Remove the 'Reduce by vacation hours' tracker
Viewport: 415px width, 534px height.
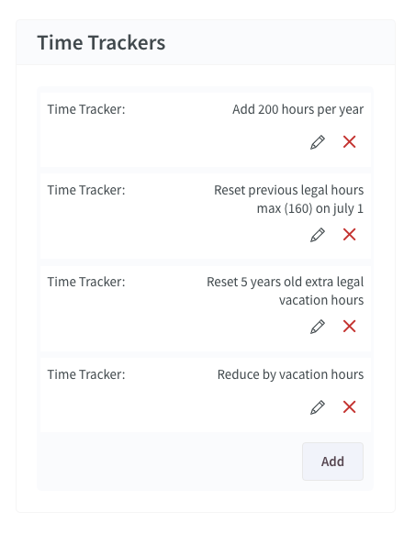(349, 407)
